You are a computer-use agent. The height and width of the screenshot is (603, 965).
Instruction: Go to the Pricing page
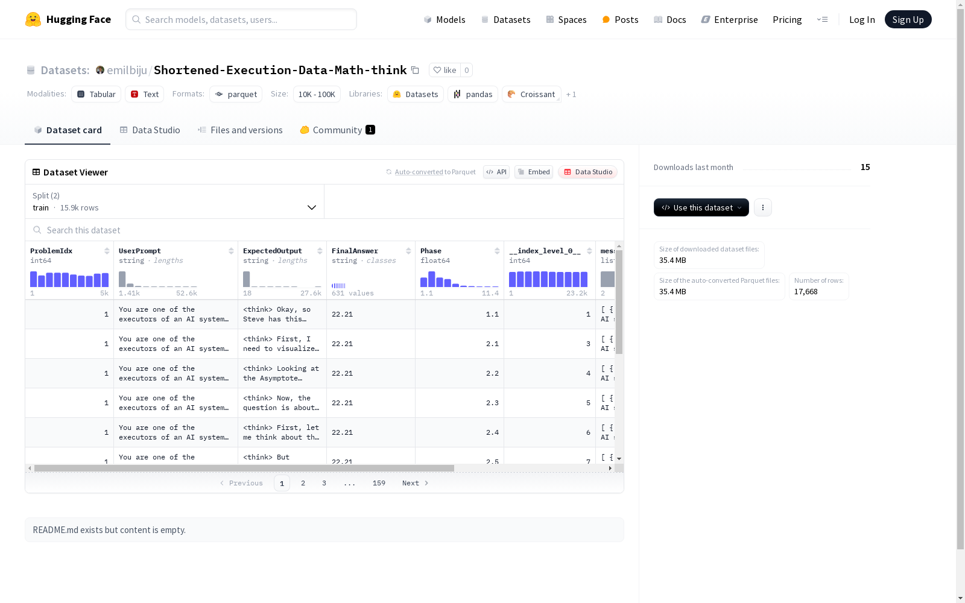[x=787, y=19]
